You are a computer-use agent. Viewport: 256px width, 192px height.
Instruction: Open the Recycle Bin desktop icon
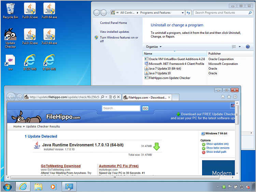pyautogui.click(x=10, y=11)
